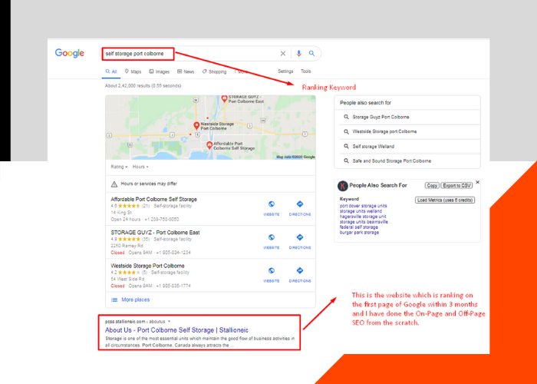Click About 2,42,000 results text
This screenshot has width=537, height=384.
143,86
